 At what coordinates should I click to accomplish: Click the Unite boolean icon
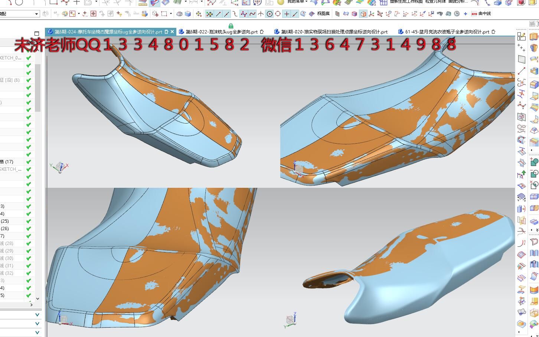[x=534, y=162]
